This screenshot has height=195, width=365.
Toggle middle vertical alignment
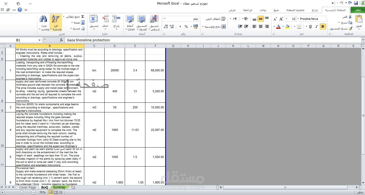point(260,19)
